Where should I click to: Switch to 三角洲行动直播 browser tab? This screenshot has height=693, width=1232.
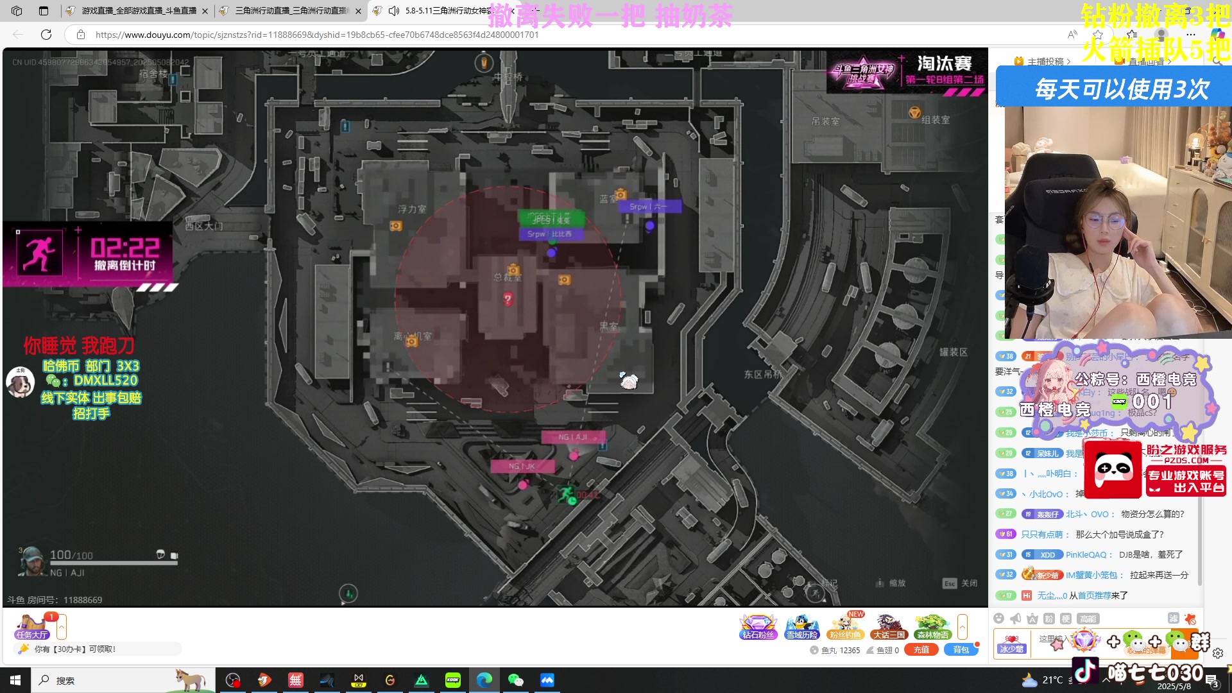pos(291,11)
